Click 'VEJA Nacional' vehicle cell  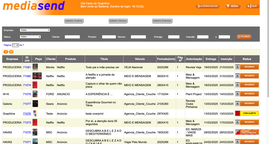(x=133, y=67)
